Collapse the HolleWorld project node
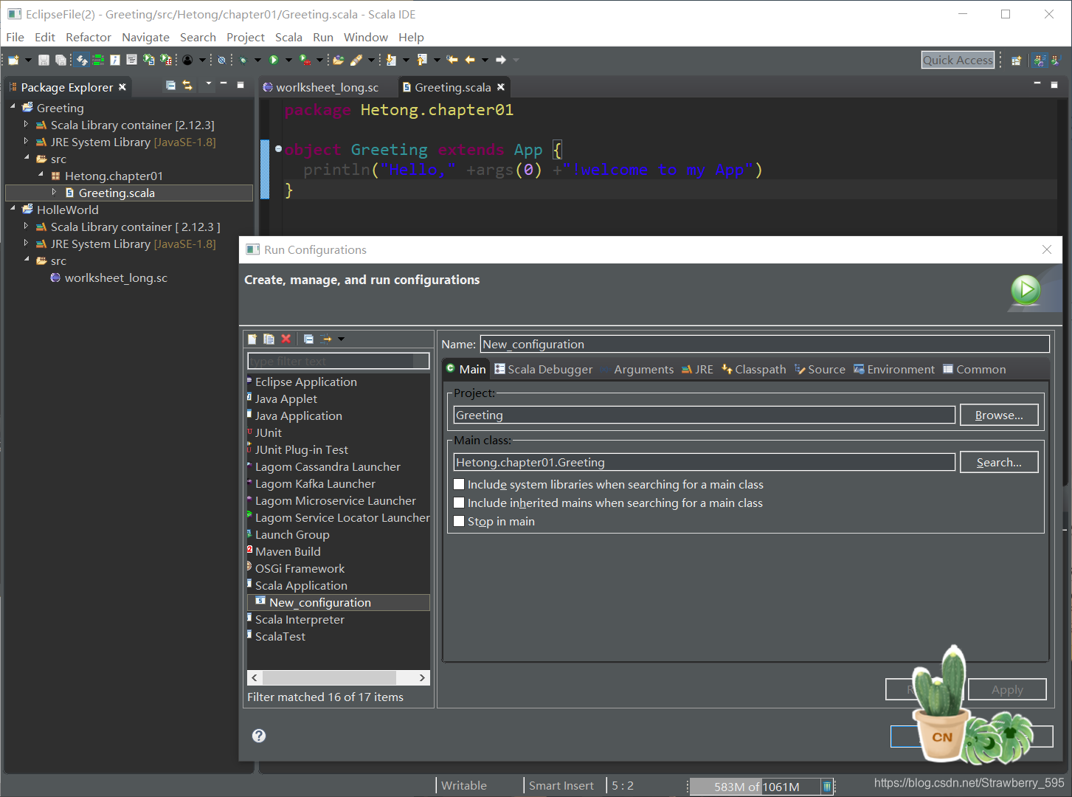This screenshot has width=1072, height=797. (x=13, y=209)
